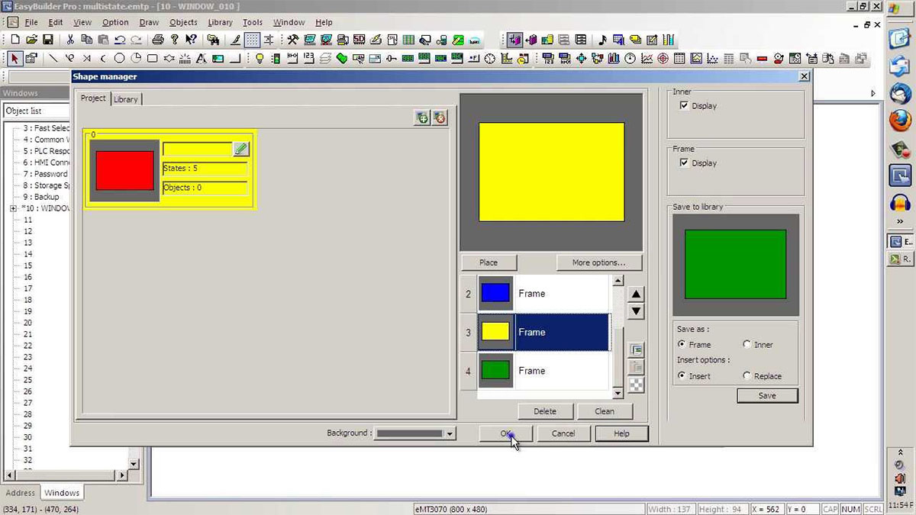
Task: Expand the quick launch chevron
Action: tap(900, 222)
